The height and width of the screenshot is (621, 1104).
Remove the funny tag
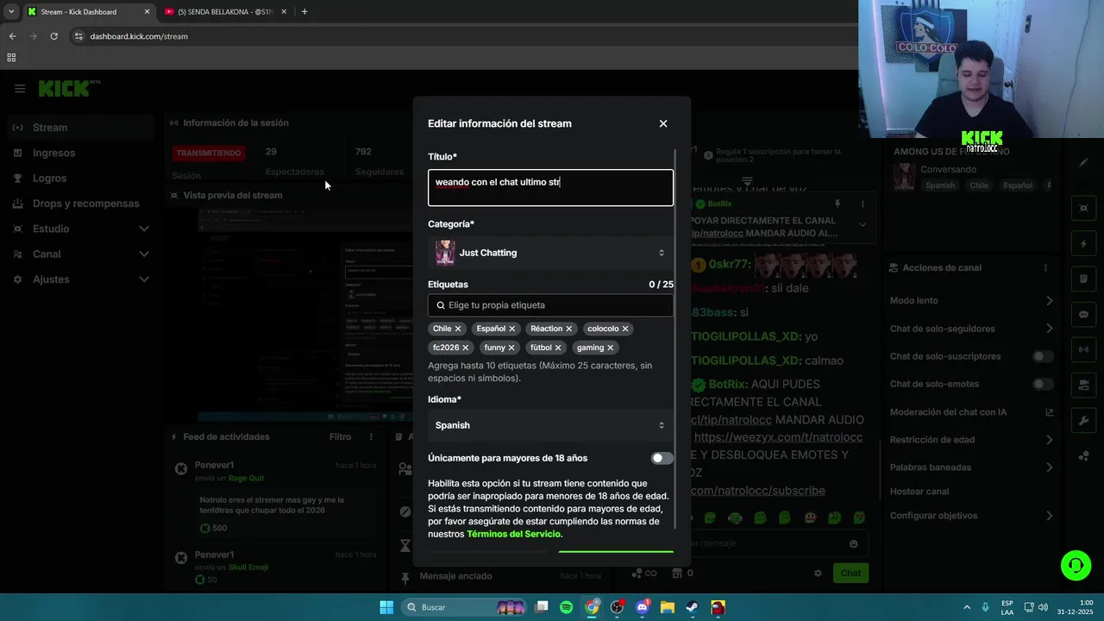[x=511, y=348]
